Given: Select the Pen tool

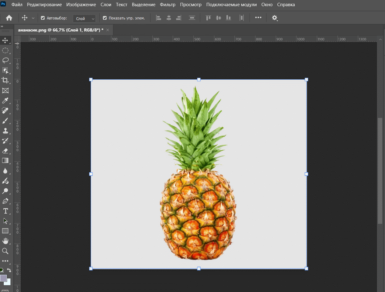Looking at the screenshot, I should point(5,201).
